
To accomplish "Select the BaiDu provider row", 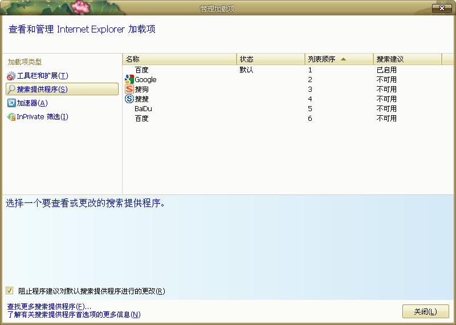I will coord(288,108).
